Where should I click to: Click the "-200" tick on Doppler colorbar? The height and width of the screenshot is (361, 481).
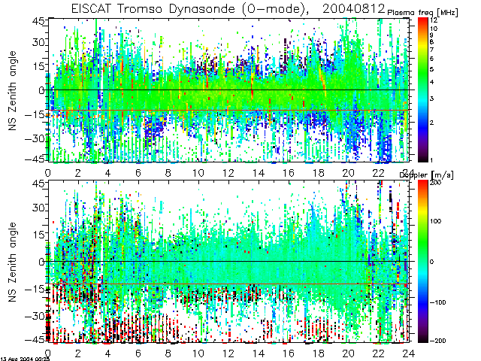click(x=437, y=341)
